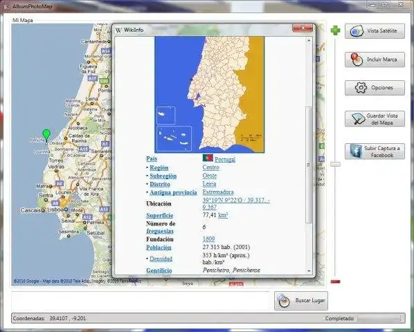
Task: Open the Estremadura link
Action: 218,192
